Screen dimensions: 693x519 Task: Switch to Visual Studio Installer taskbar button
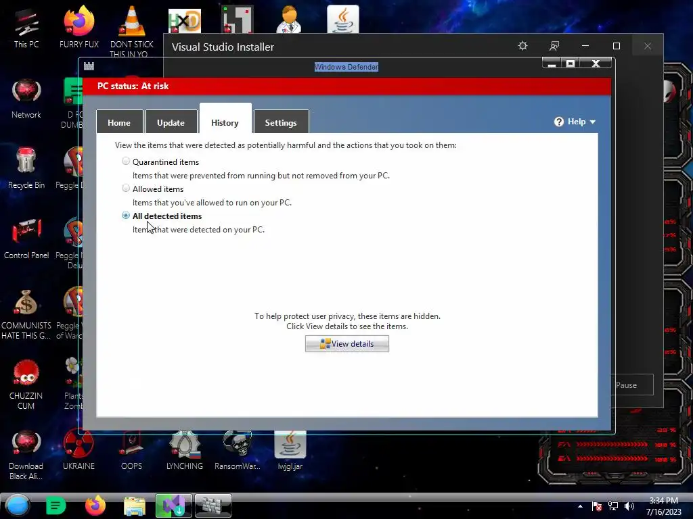click(174, 505)
